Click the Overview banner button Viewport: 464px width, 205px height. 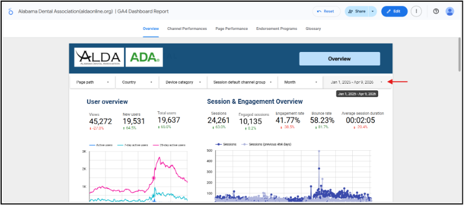coord(339,59)
